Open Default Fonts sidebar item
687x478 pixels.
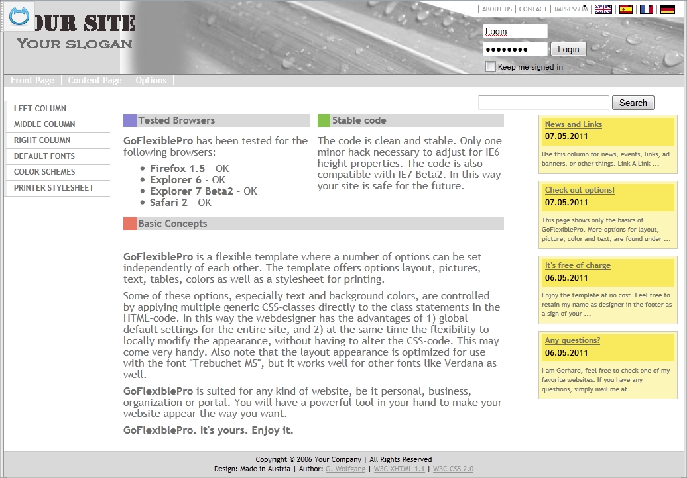coord(58,156)
